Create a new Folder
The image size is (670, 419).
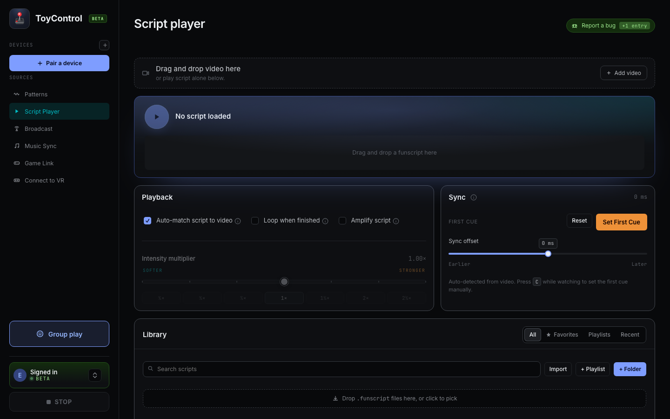coord(630,369)
